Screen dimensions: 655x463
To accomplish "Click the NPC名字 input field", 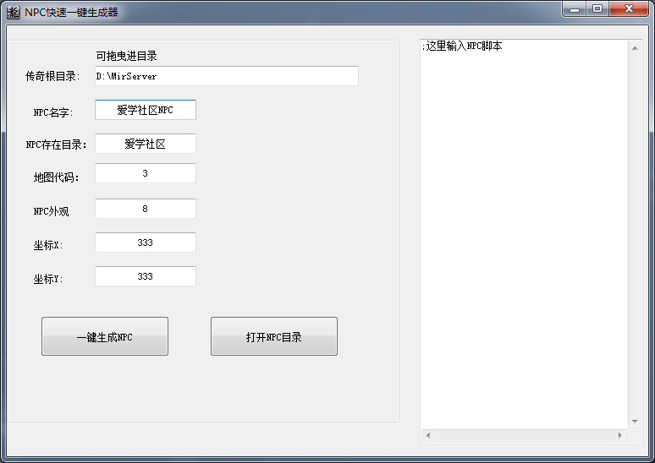I will coord(146,110).
